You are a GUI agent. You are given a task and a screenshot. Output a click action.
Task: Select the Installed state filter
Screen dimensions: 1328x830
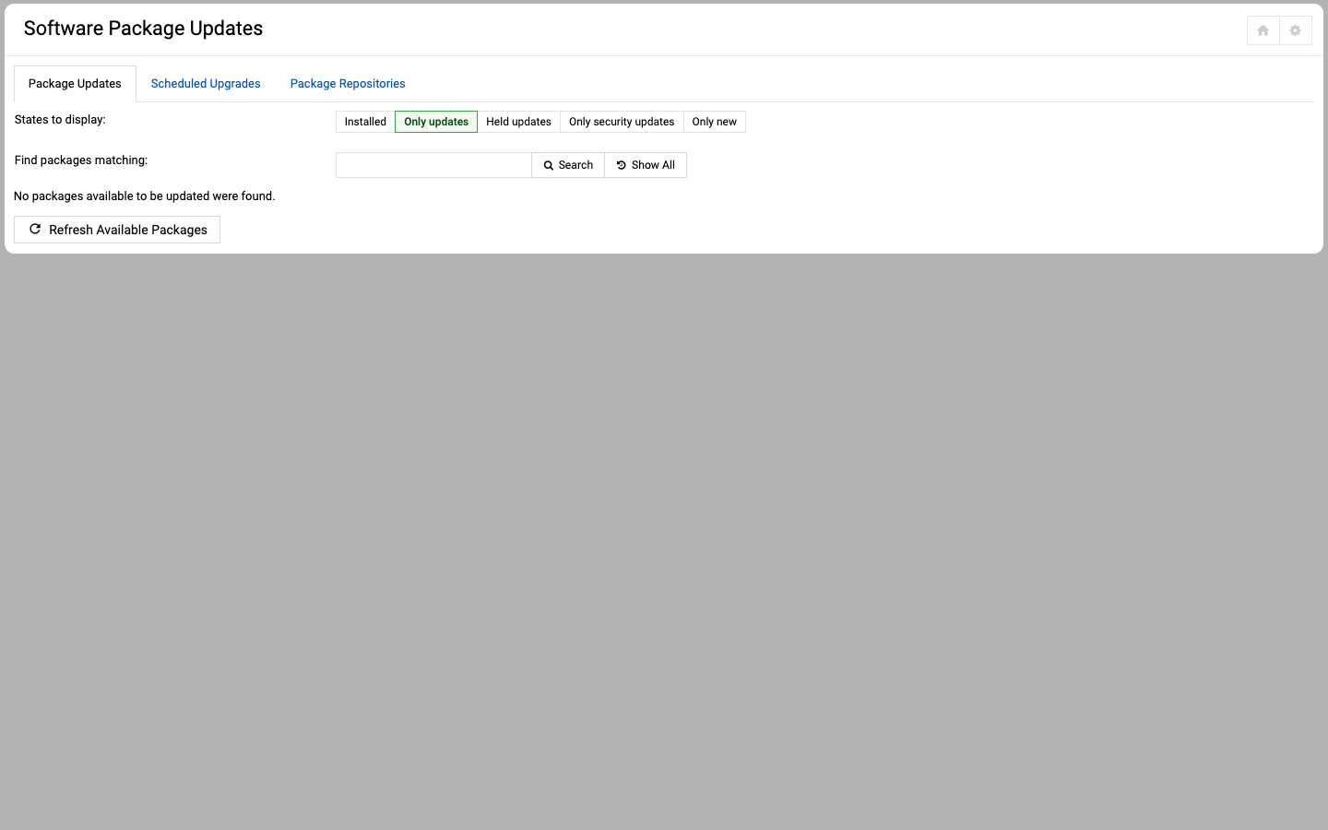click(x=365, y=122)
